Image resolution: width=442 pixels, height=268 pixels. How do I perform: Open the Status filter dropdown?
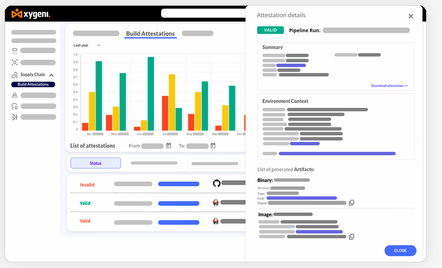pos(95,163)
